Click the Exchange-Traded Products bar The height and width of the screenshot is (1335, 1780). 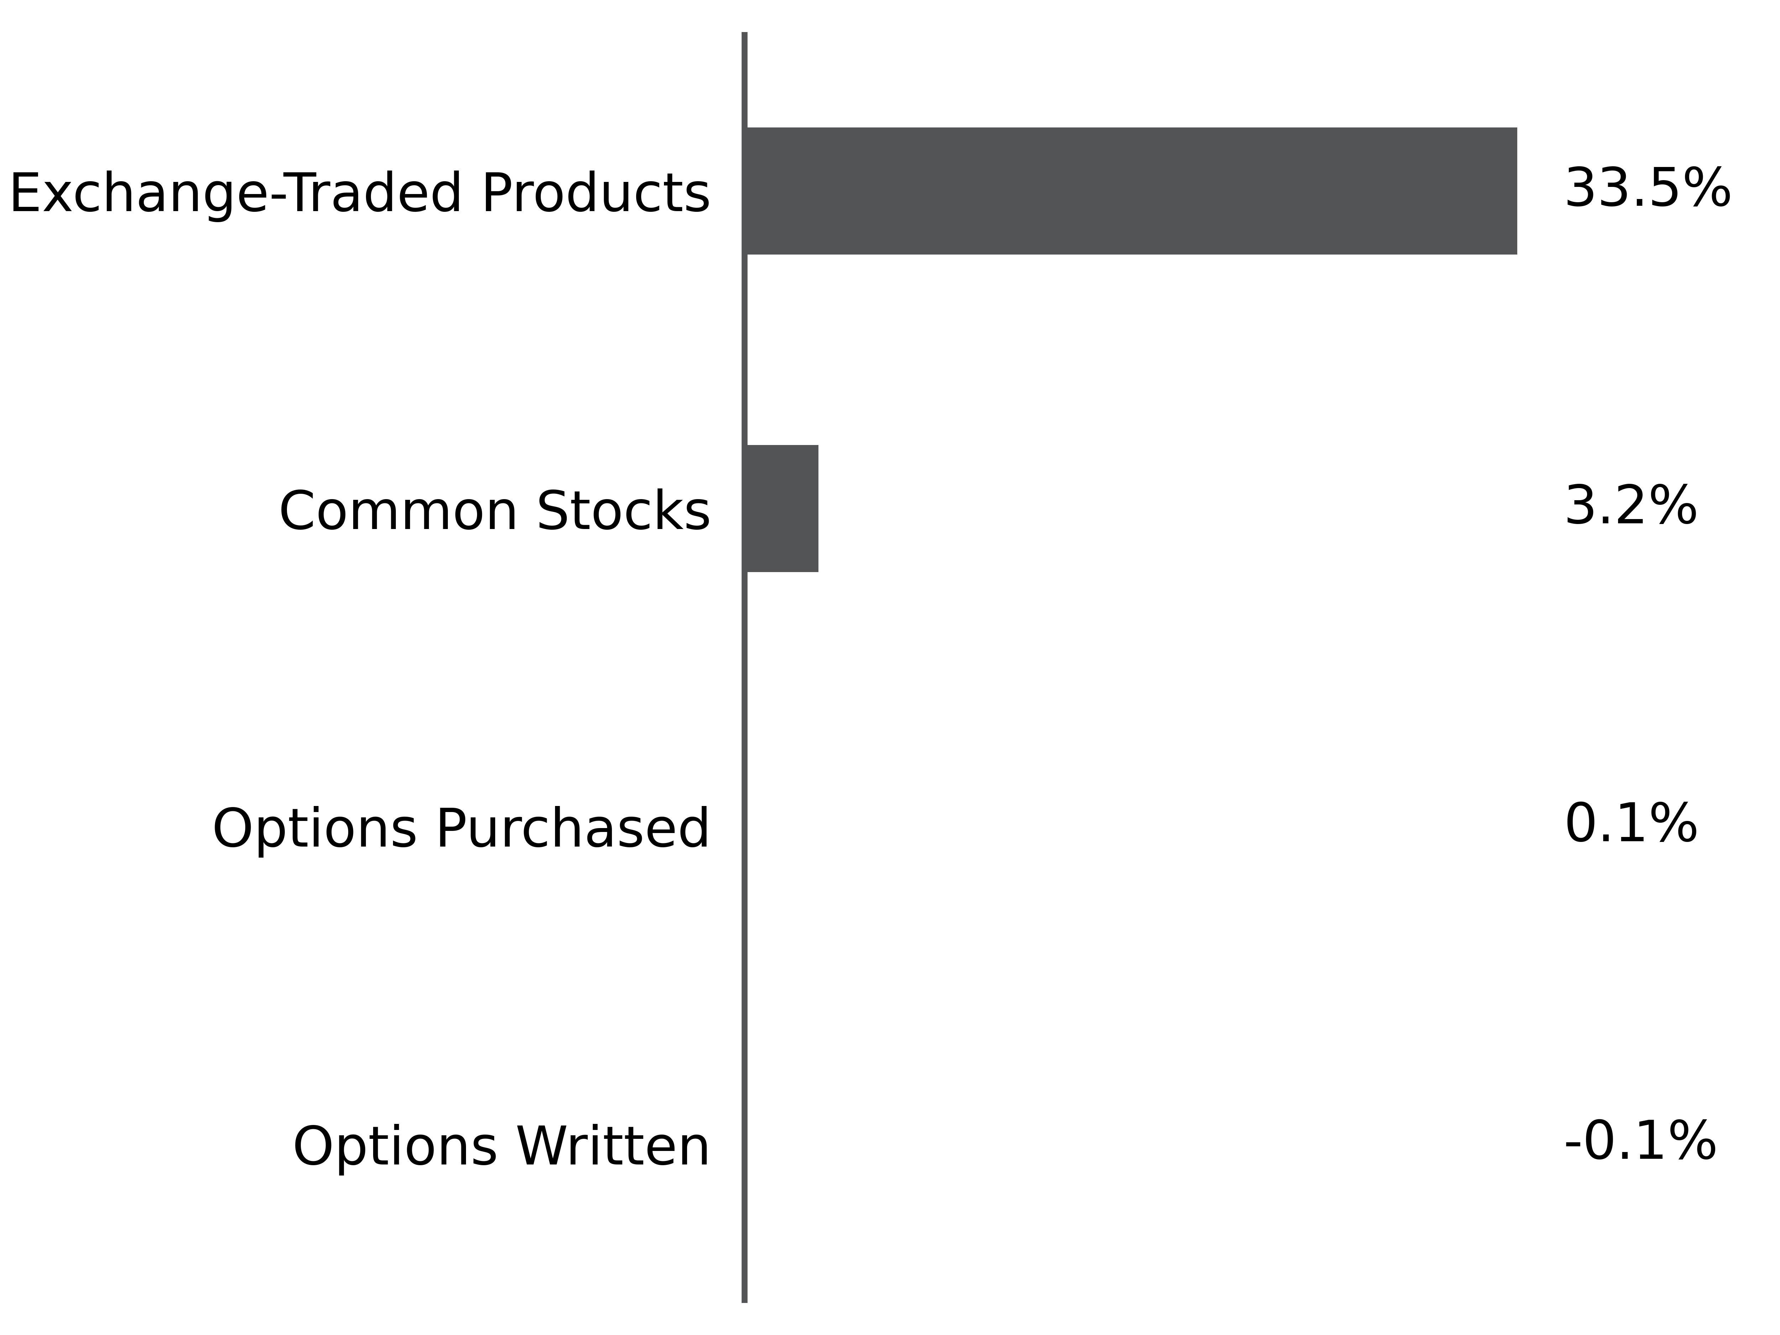1131,191
